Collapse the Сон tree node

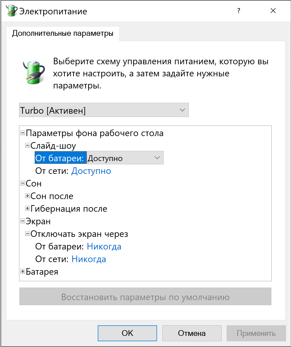(23, 183)
